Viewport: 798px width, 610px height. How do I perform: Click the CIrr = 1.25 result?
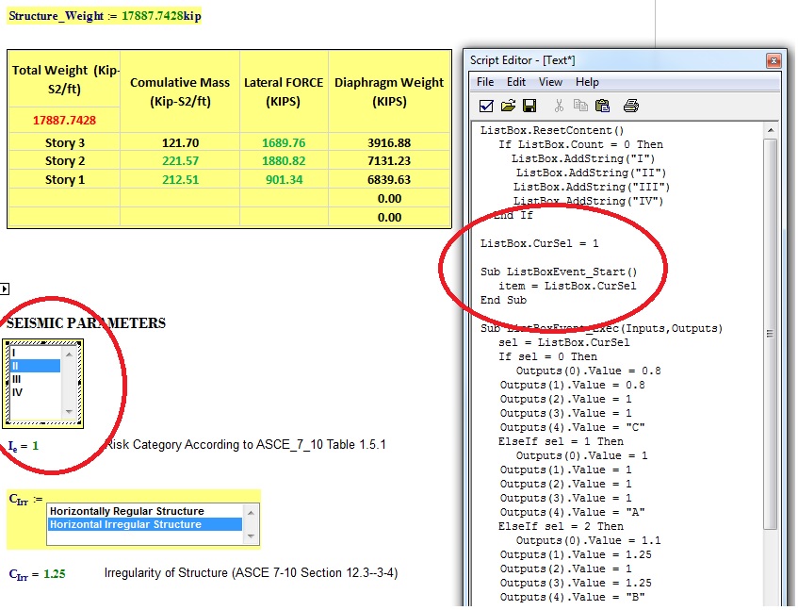pos(37,574)
